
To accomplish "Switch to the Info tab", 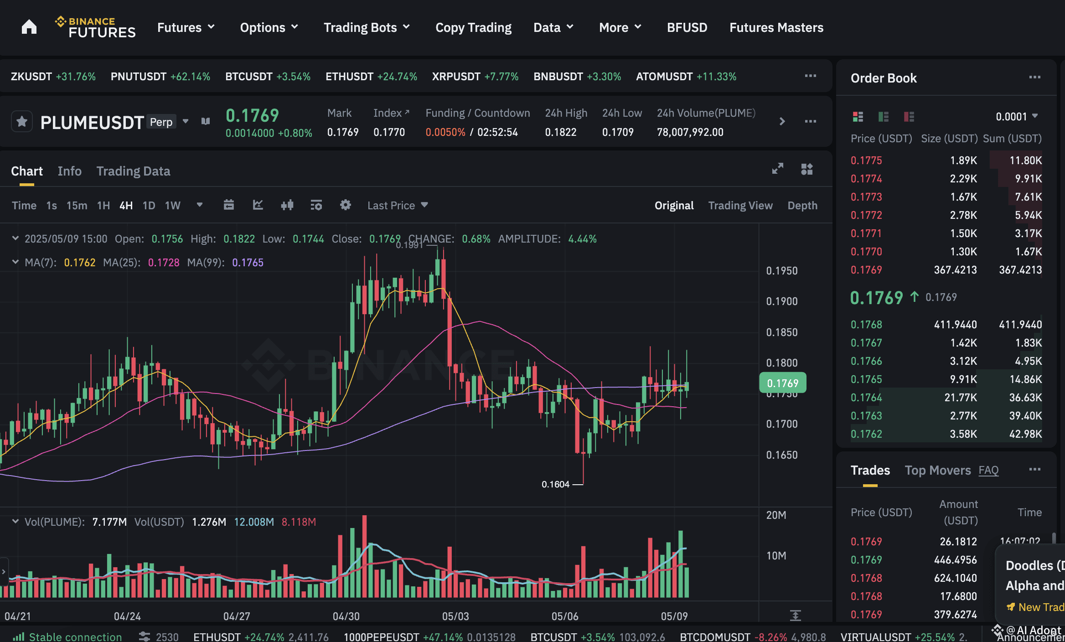I will [x=70, y=171].
